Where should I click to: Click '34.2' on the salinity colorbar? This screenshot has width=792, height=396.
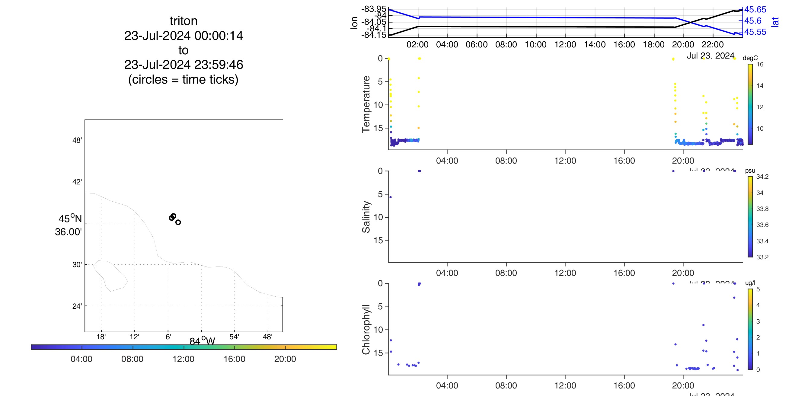(x=762, y=177)
